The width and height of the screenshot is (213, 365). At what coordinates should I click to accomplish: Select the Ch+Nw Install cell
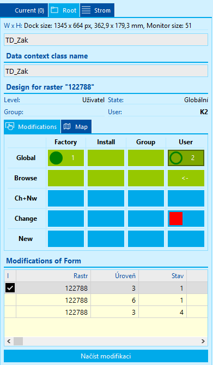click(106, 198)
